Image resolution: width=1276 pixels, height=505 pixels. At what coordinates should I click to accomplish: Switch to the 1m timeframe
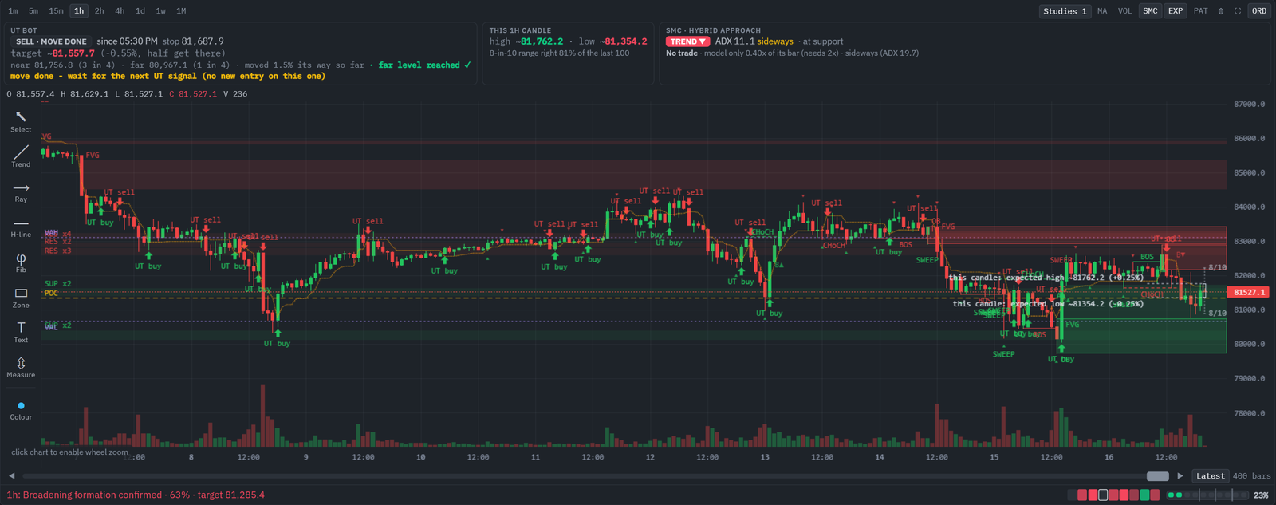coord(13,11)
